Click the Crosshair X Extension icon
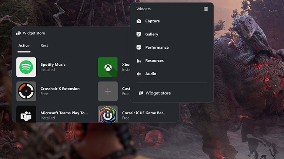The height and width of the screenshot is (159, 284). pyautogui.click(x=26, y=91)
